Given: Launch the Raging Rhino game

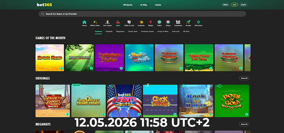Looking at the screenshot, I should pos(50,58).
